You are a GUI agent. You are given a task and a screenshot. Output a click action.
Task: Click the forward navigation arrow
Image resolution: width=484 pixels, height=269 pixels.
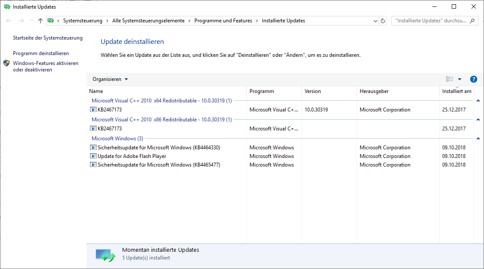22,21
